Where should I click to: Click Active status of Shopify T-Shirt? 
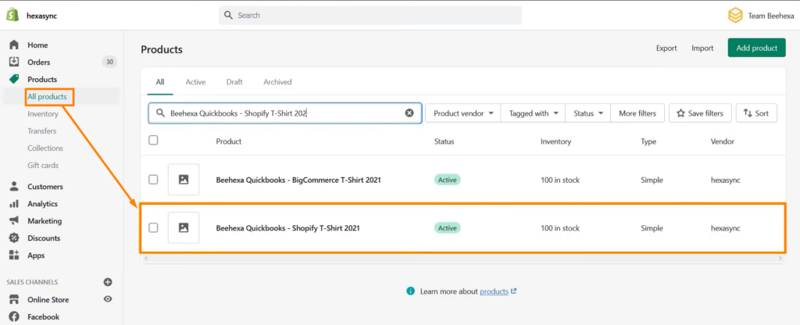448,228
